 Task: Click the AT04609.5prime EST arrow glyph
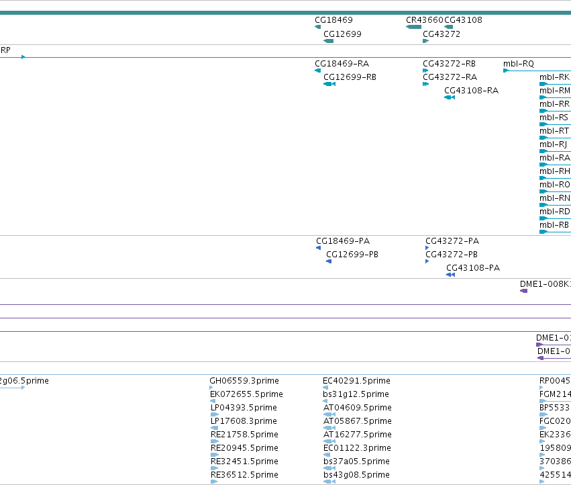click(x=329, y=414)
